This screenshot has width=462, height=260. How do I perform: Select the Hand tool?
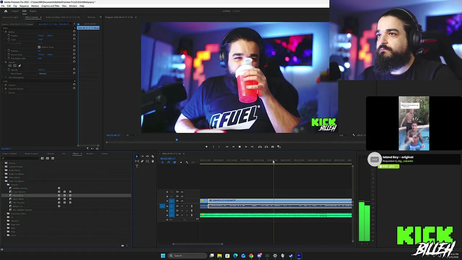153,161
